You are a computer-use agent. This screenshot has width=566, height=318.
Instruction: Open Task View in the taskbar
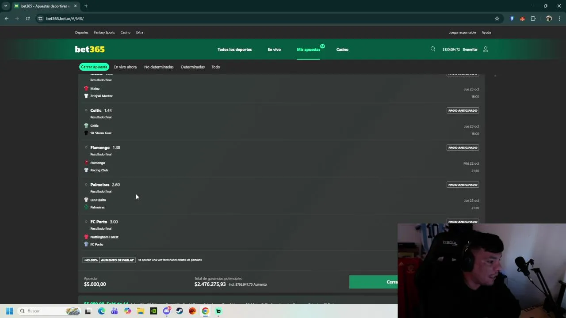point(88,311)
